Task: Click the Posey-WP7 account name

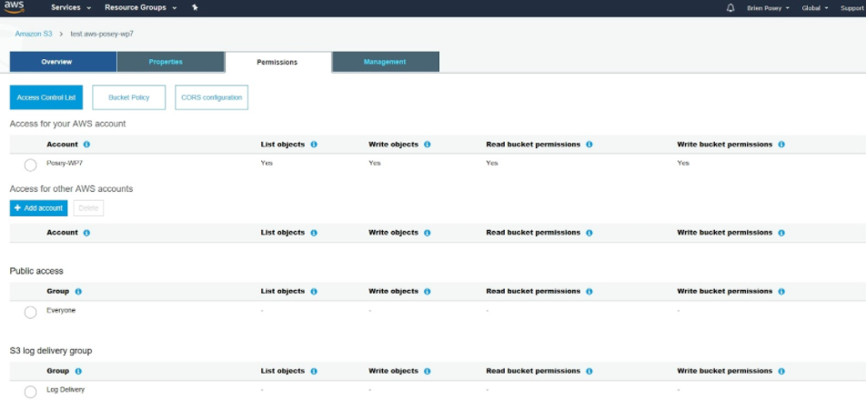Action: click(x=63, y=164)
